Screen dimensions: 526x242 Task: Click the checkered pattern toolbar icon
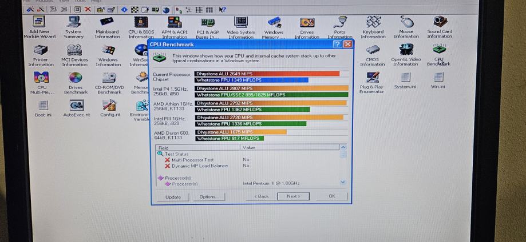(x=135, y=9)
